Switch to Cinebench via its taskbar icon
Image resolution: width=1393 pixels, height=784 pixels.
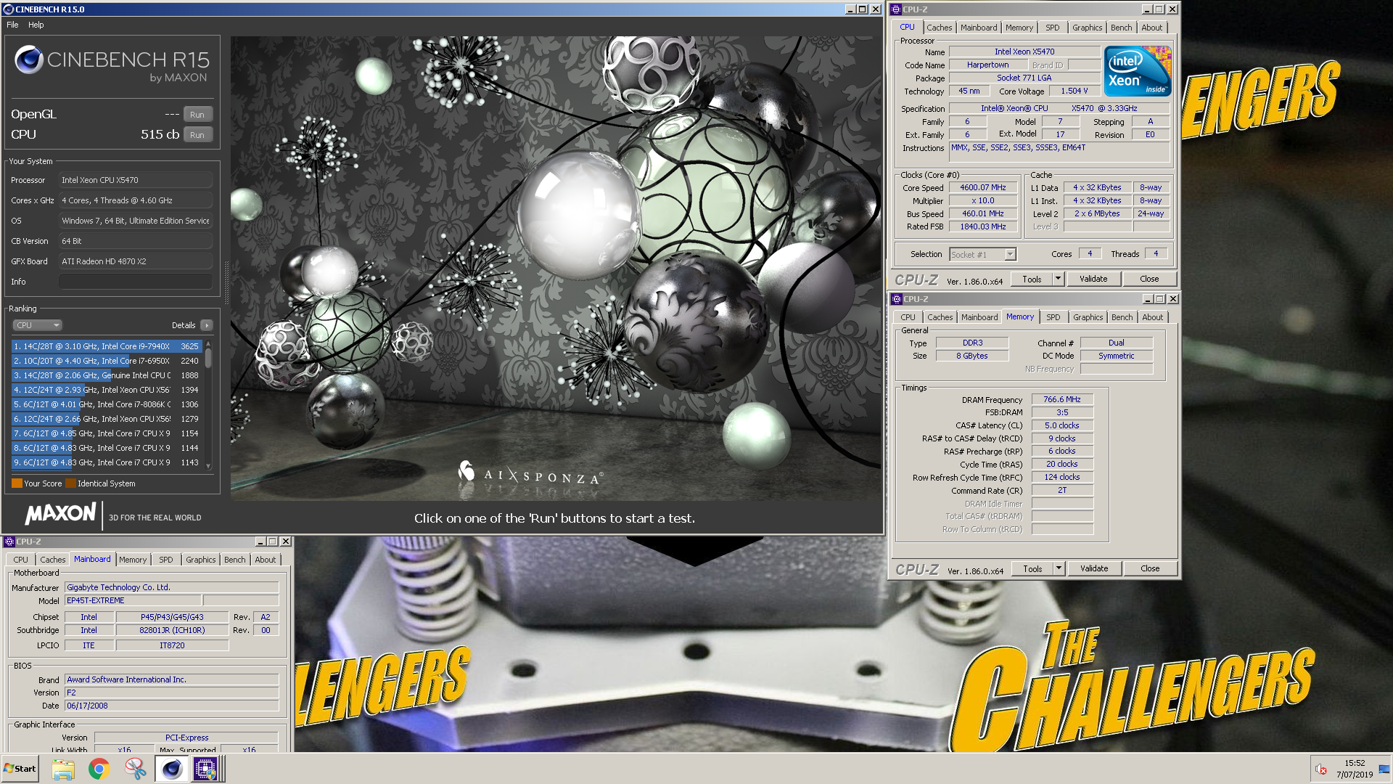[x=171, y=769]
